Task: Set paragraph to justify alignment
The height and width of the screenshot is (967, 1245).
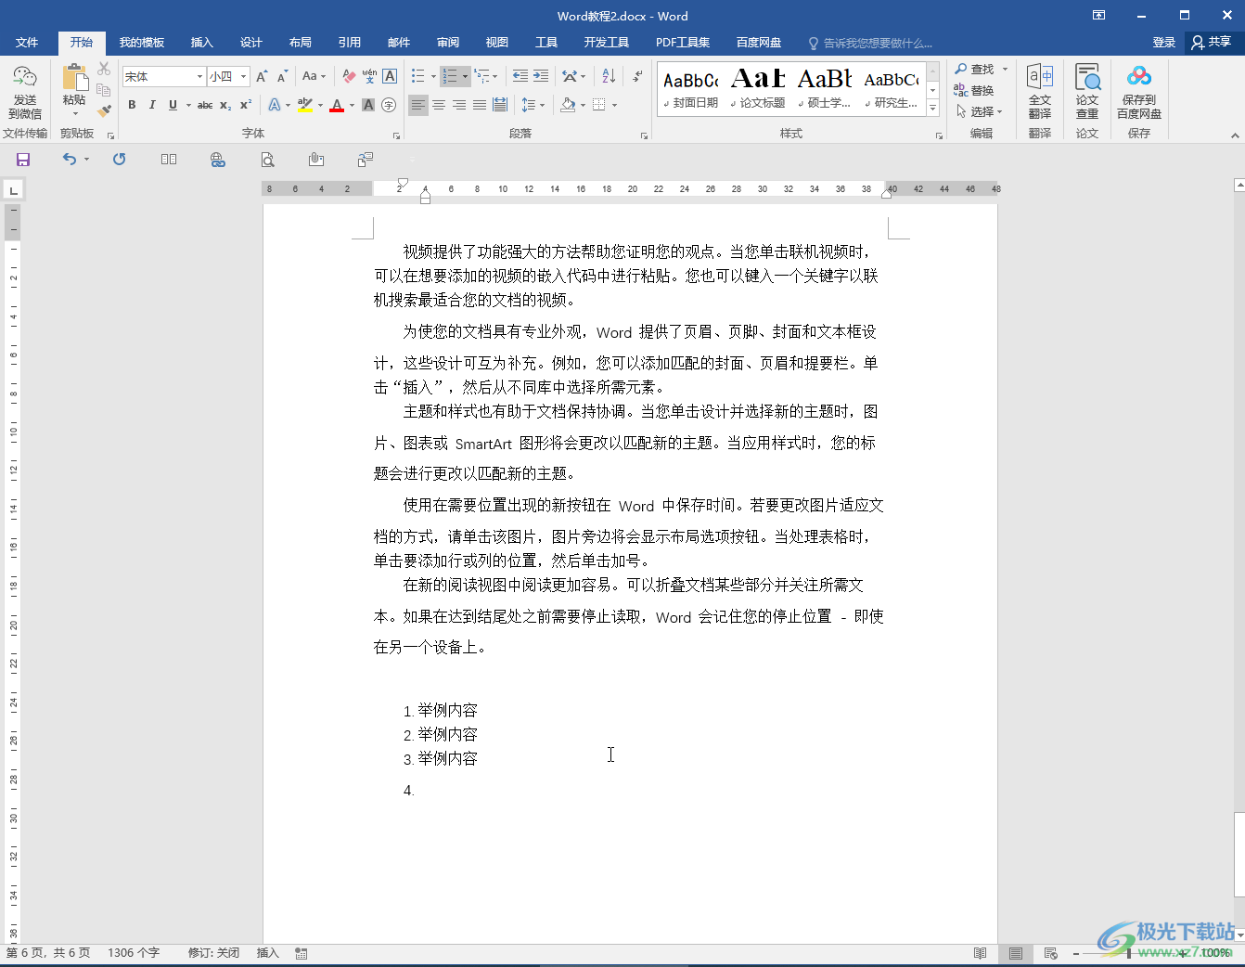Action: point(480,105)
